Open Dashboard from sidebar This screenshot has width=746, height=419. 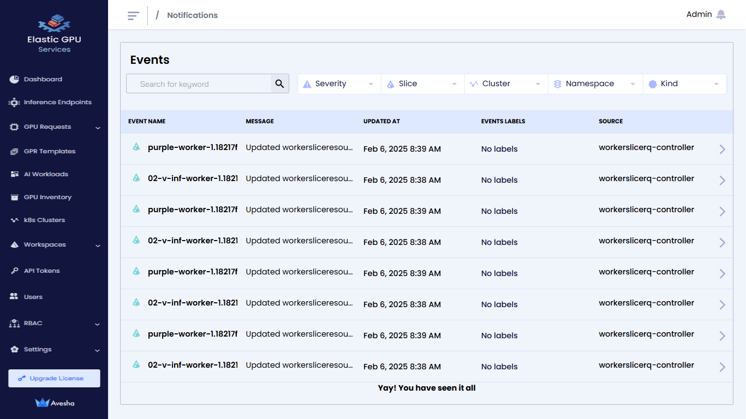point(43,79)
